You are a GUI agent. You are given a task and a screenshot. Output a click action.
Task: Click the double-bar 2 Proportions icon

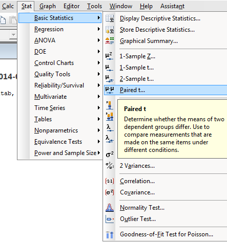pos(110,117)
